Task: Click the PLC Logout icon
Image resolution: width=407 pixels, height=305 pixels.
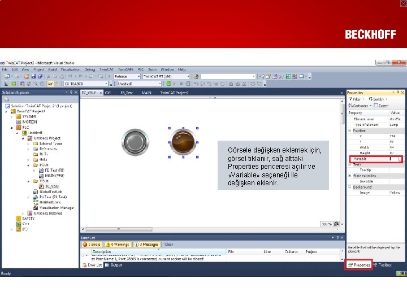Action: [188, 84]
